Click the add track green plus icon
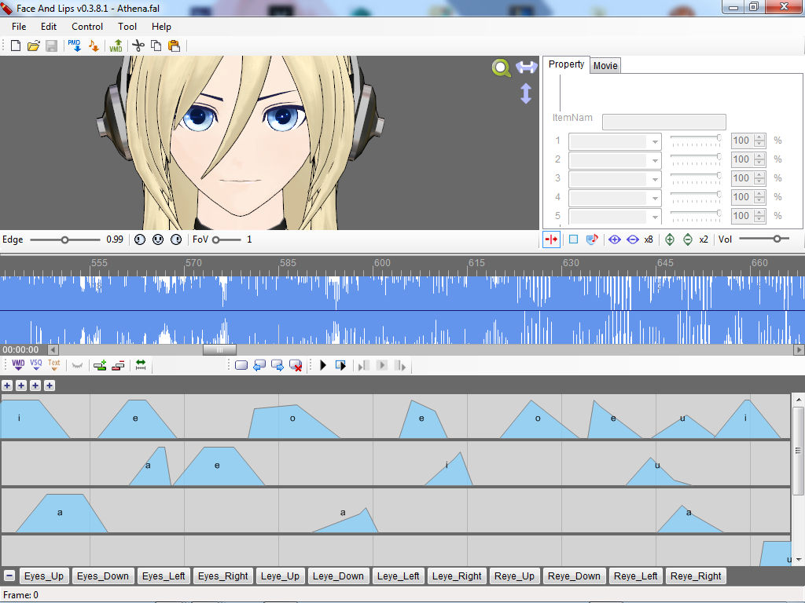Screen dimensions: 805x603 point(100,365)
